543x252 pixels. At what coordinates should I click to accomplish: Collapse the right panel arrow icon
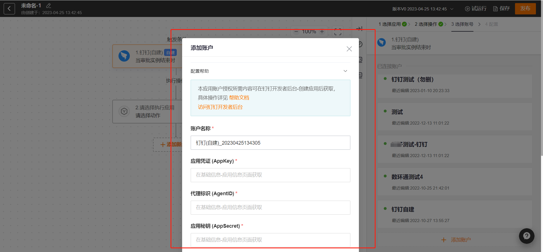tap(359, 29)
